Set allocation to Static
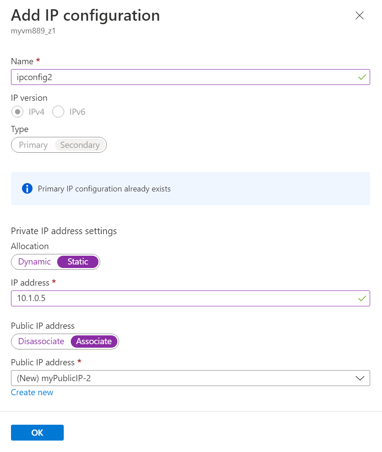Screen dimensions: 382x452 tap(78, 261)
